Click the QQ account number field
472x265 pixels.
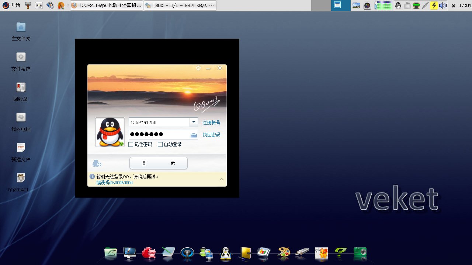[159, 122]
